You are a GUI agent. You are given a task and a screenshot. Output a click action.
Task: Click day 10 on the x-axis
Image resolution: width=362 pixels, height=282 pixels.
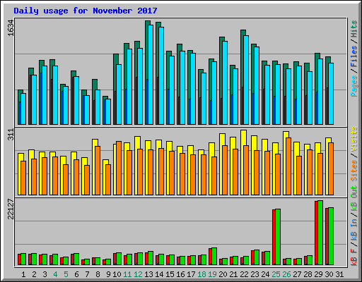(117, 274)
